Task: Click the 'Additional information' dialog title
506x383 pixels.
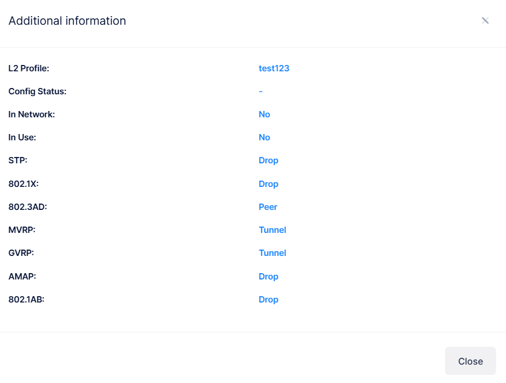Action: [67, 21]
